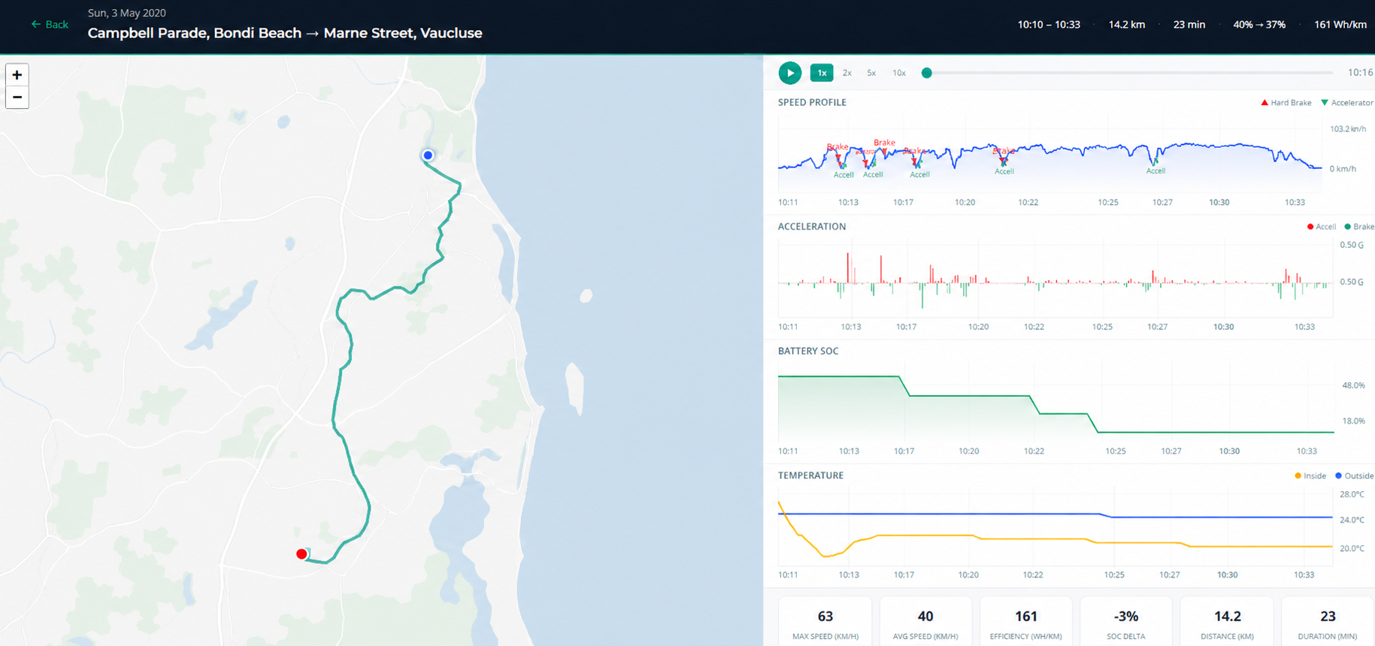Toggle Accelerator legend in Speed Profile
Image resolution: width=1375 pixels, height=646 pixels.
[1347, 103]
